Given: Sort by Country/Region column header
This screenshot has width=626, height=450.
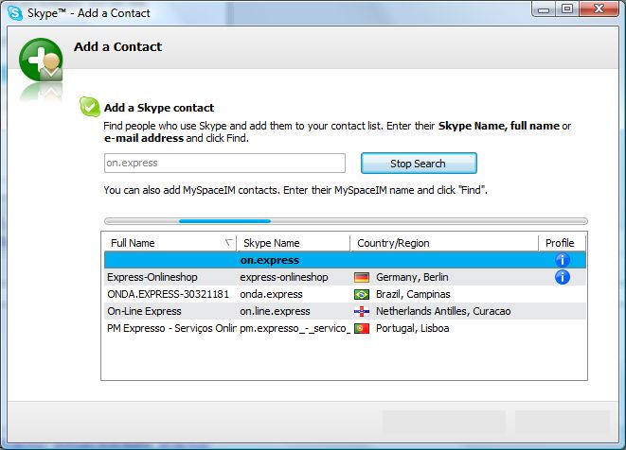Looking at the screenshot, I should [442, 243].
